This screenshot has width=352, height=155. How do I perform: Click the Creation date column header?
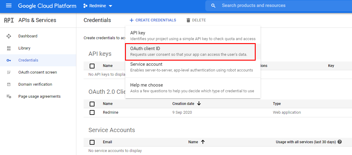click(x=183, y=104)
